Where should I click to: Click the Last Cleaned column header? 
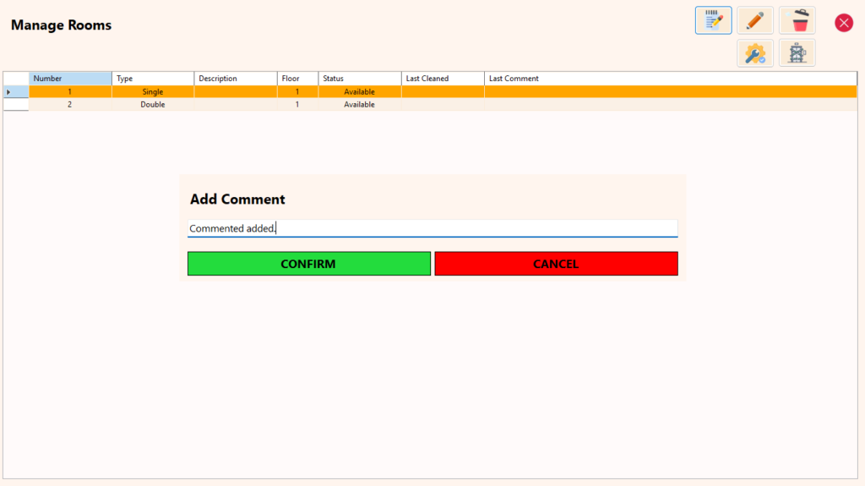pos(443,79)
